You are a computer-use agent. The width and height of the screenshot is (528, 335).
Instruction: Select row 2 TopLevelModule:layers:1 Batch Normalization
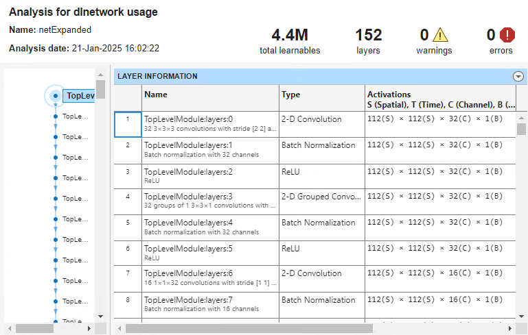pyautogui.click(x=210, y=149)
